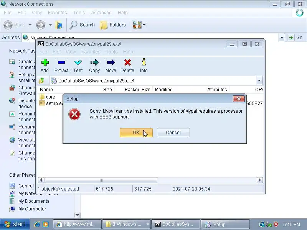Open the Back history dropdown arrow
This screenshot has height=230, width=307.
coord(30,25)
